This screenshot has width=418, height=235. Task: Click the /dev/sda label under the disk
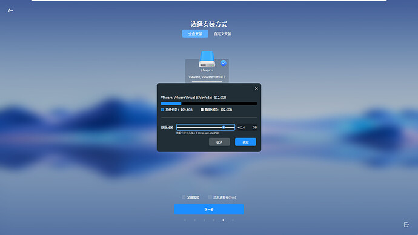click(207, 70)
